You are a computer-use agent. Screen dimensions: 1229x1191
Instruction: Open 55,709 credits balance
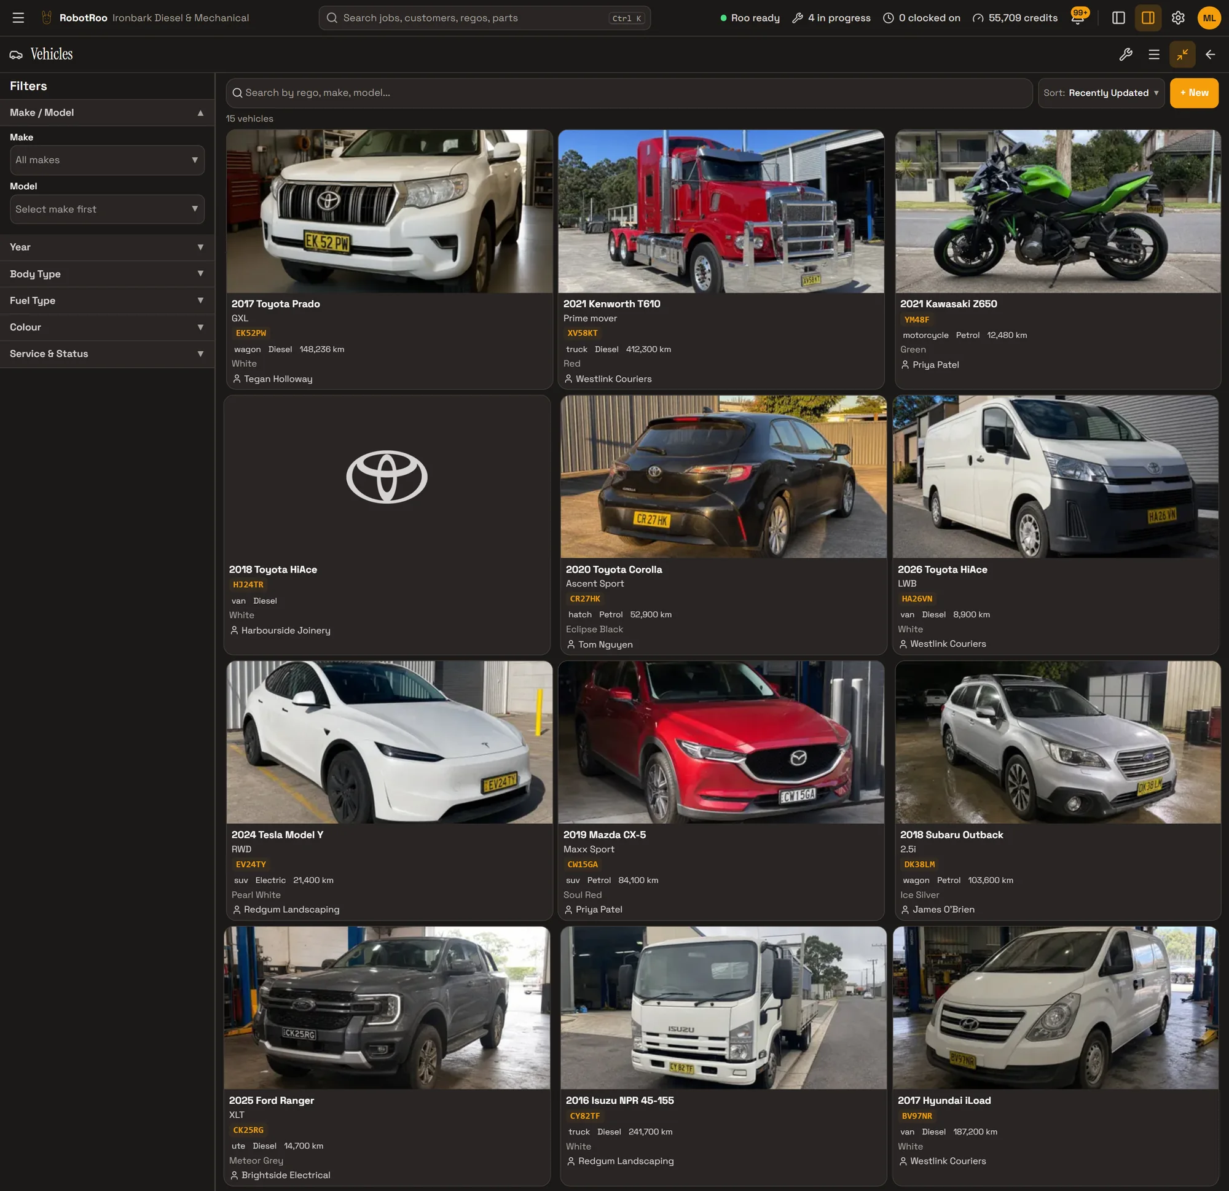(x=1015, y=18)
